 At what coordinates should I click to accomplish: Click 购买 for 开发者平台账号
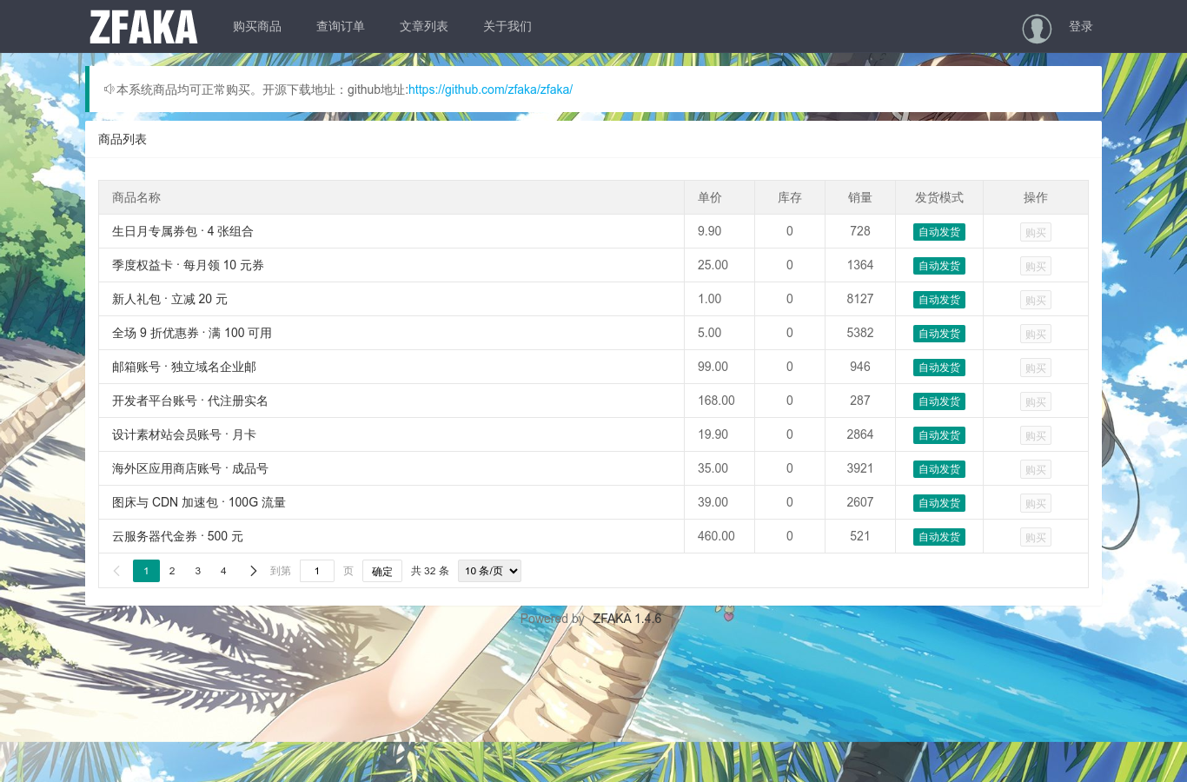pyautogui.click(x=1036, y=401)
